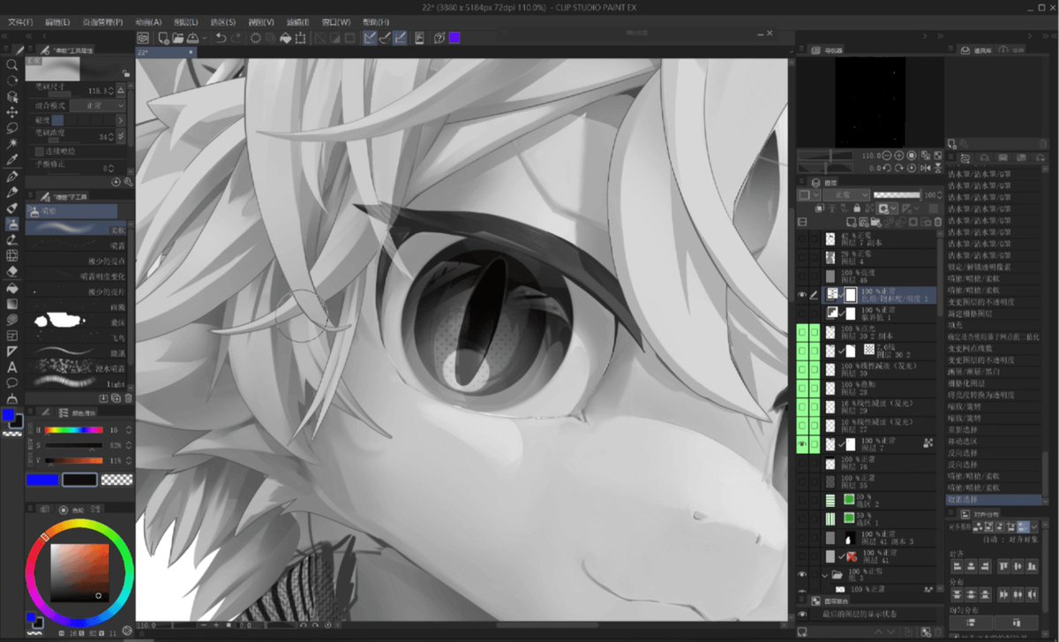Adjust brush size stepper arrows
This screenshot has width=1059, height=642.
point(111,91)
